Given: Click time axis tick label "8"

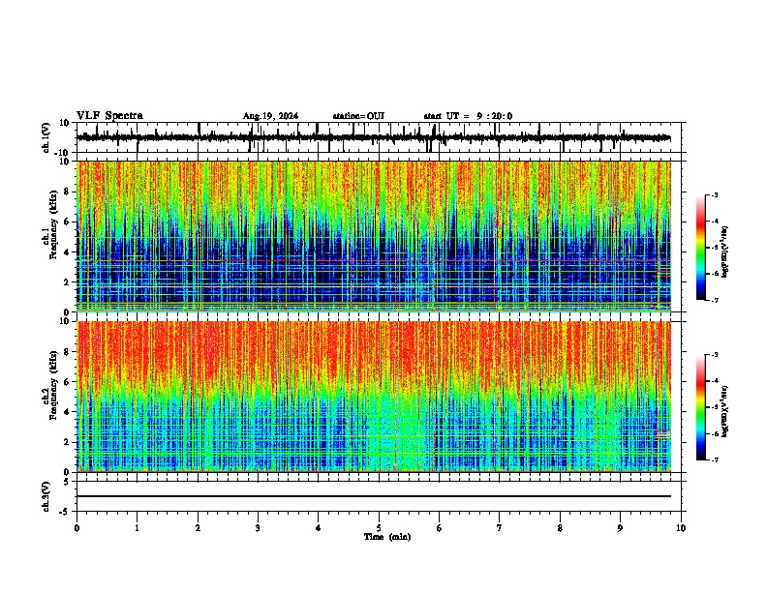Looking at the screenshot, I should (x=560, y=528).
